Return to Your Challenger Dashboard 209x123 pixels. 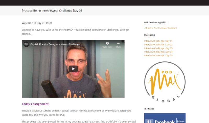(160, 28)
